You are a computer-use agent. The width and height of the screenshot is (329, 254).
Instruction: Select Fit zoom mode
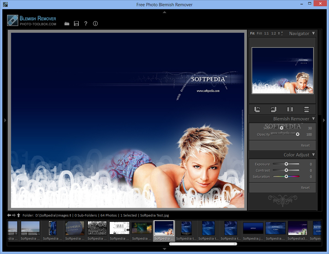point(252,33)
